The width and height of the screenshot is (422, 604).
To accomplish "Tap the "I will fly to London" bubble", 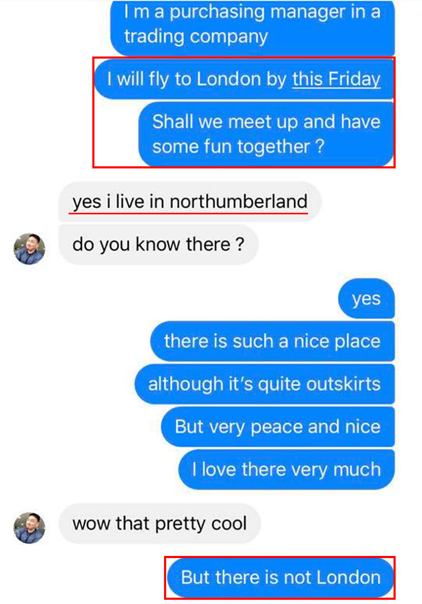I will (244, 79).
